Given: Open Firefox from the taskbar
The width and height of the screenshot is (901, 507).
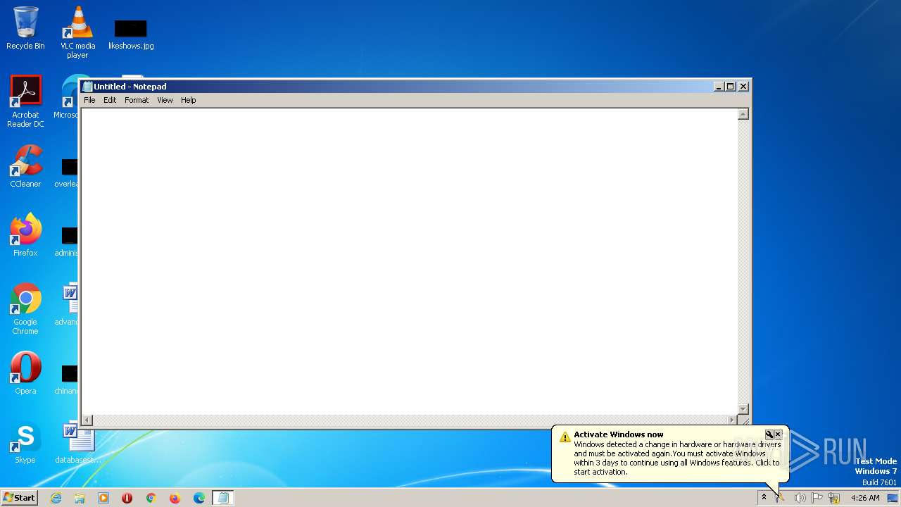Looking at the screenshot, I should click(x=175, y=498).
